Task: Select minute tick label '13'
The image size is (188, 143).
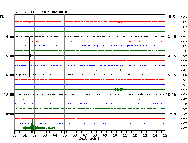Action: point(145,135)
